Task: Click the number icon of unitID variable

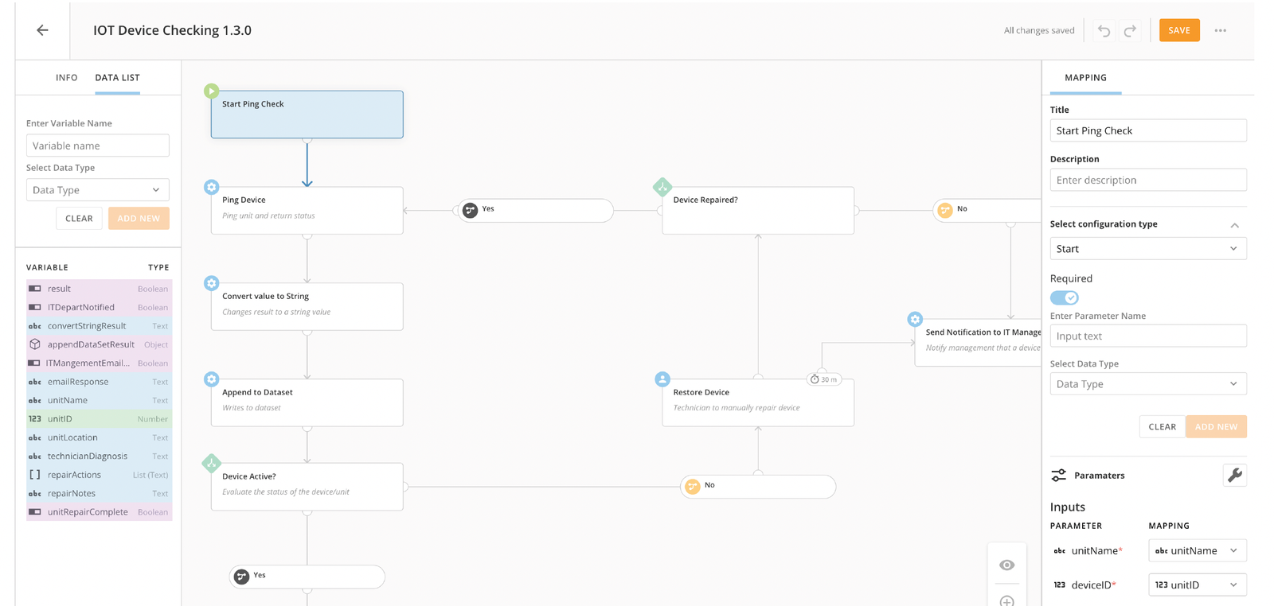Action: (35, 419)
